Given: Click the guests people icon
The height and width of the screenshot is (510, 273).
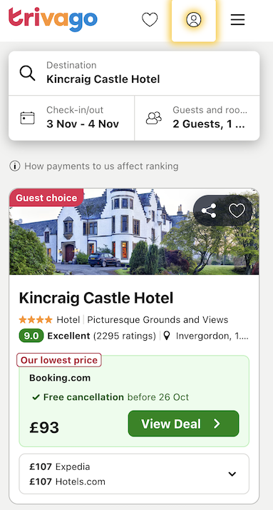Looking at the screenshot, I should 153,118.
